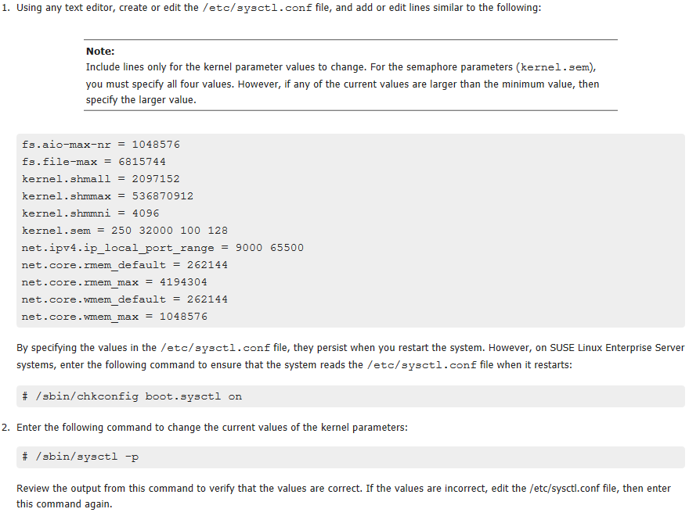
Task: Click the net.ipv4.ip_local_port_range line
Action: [x=162, y=248]
